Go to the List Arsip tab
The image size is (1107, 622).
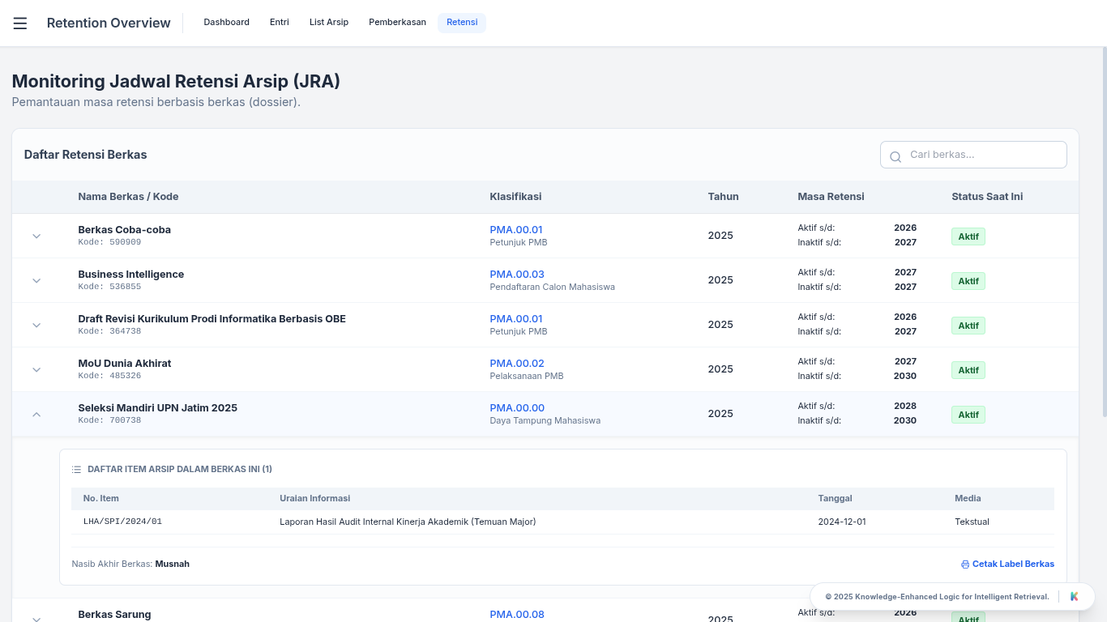click(x=329, y=23)
